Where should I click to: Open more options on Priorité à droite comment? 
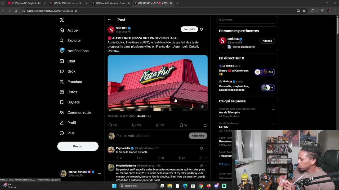point(206,166)
